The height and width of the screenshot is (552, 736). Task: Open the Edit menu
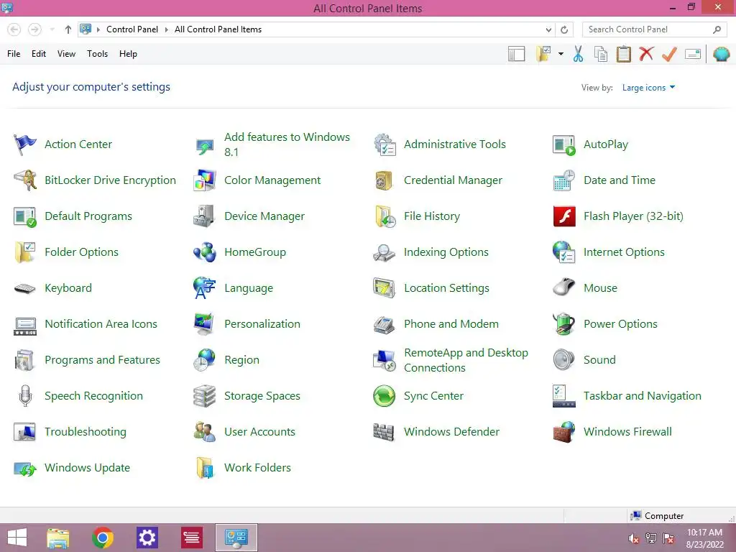39,54
